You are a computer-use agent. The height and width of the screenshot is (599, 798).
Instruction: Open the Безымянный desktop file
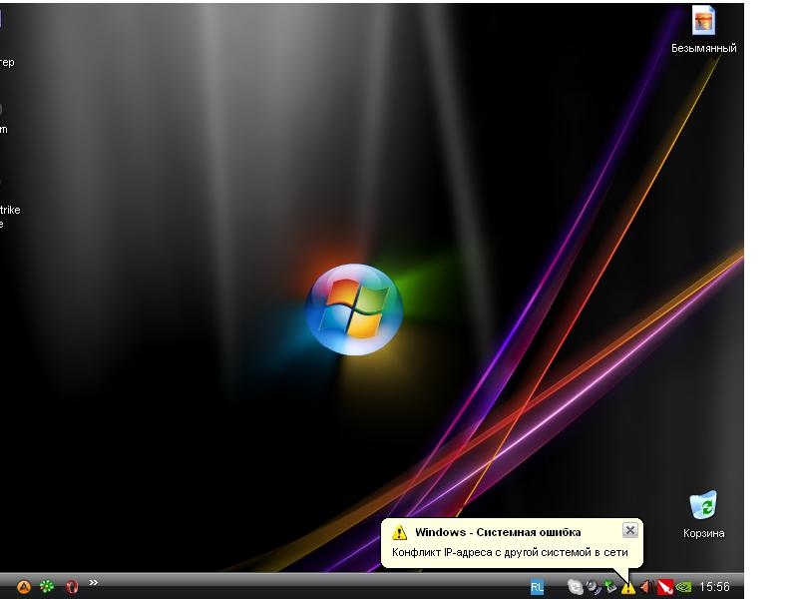[704, 30]
